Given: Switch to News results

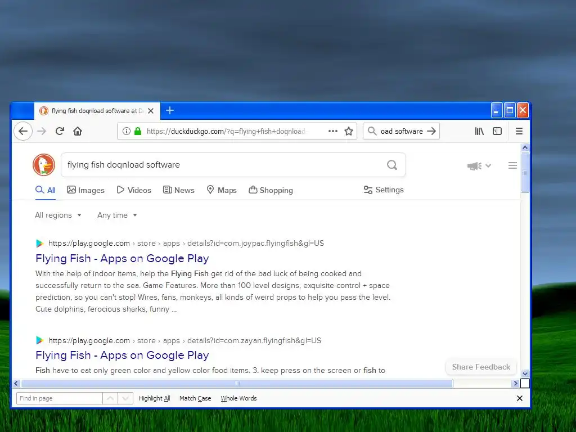Looking at the screenshot, I should pos(178,190).
